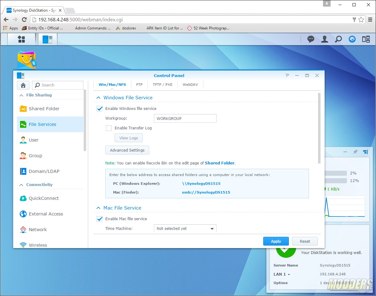Pin the widget panel with pin icon
The width and height of the screenshot is (376, 296).
coord(355,152)
